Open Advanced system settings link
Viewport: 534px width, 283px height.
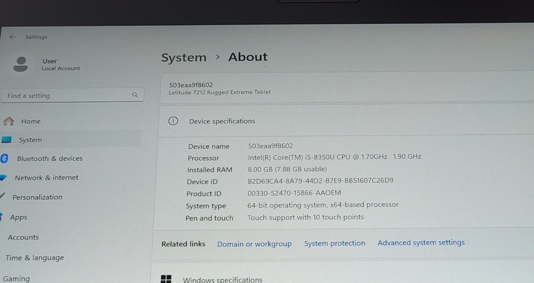(421, 242)
